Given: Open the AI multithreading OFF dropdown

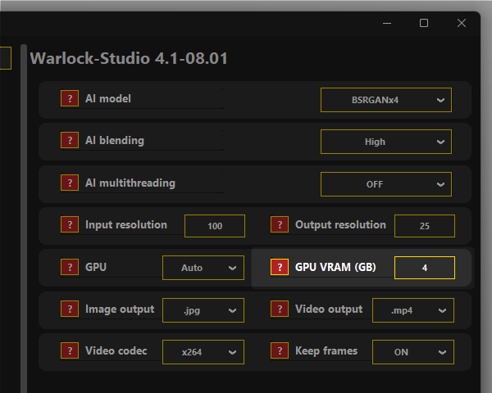Looking at the screenshot, I should click(x=386, y=184).
